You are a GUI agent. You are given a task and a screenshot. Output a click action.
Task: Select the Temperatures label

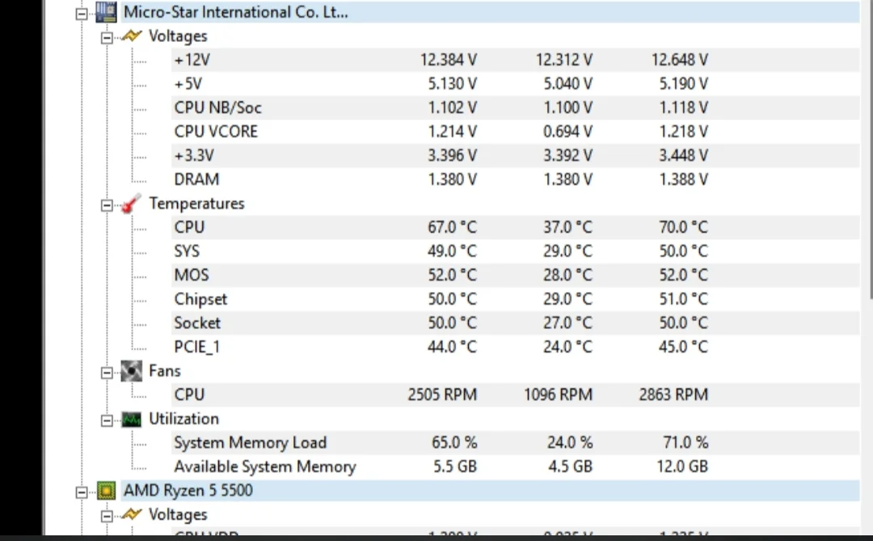pyautogui.click(x=196, y=204)
